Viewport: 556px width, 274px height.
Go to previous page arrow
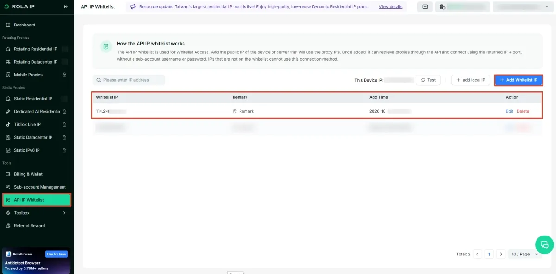coord(478,254)
